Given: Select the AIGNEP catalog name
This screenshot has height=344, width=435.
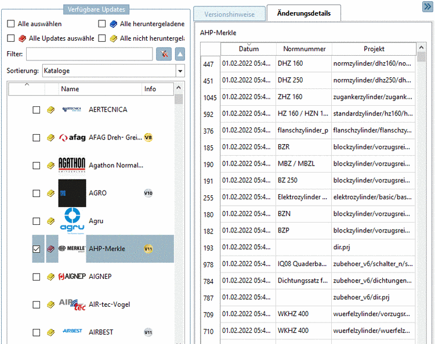Looking at the screenshot, I should (x=100, y=277).
